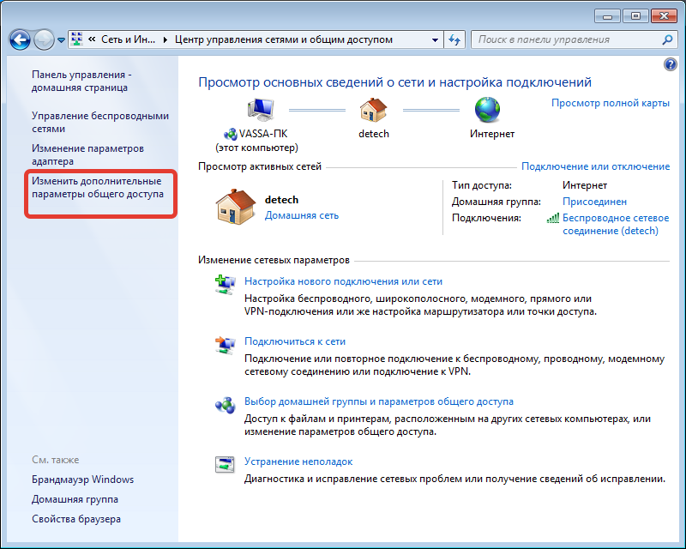686x549 pixels.
Task: Click 'Просмотр полной карты' link
Action: [x=610, y=103]
